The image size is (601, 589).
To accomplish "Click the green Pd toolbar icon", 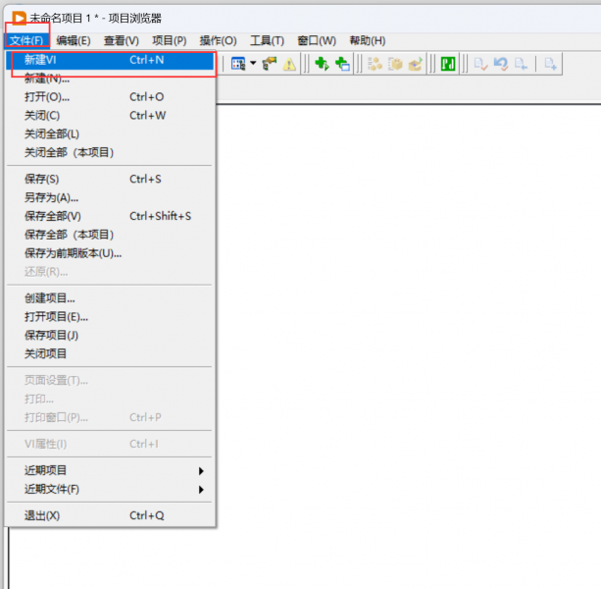I will pyautogui.click(x=448, y=64).
